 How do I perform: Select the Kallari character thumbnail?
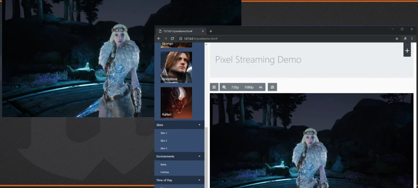coord(176,103)
